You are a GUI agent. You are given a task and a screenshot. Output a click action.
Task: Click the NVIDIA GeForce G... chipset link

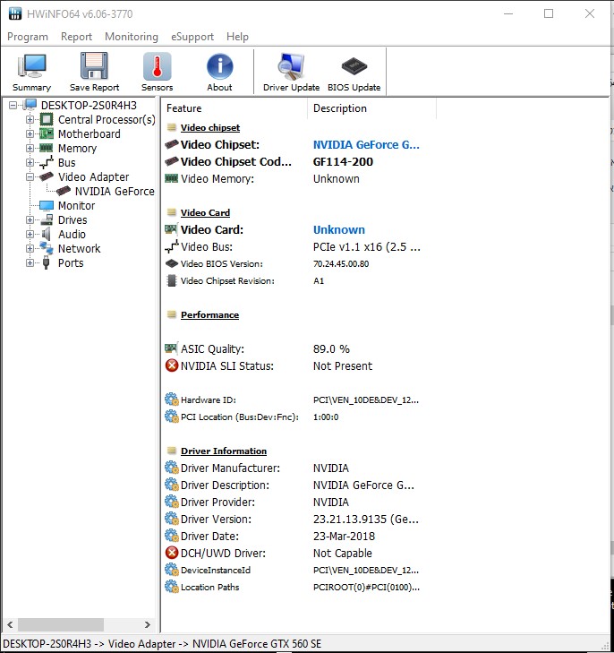pos(366,144)
